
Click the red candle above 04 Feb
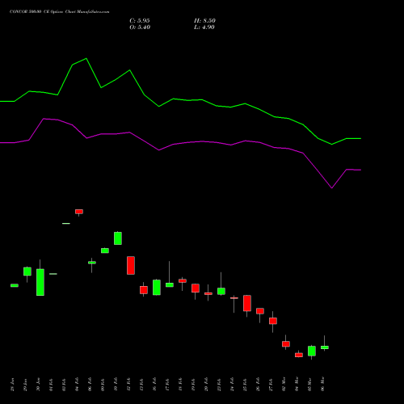click(79, 212)
